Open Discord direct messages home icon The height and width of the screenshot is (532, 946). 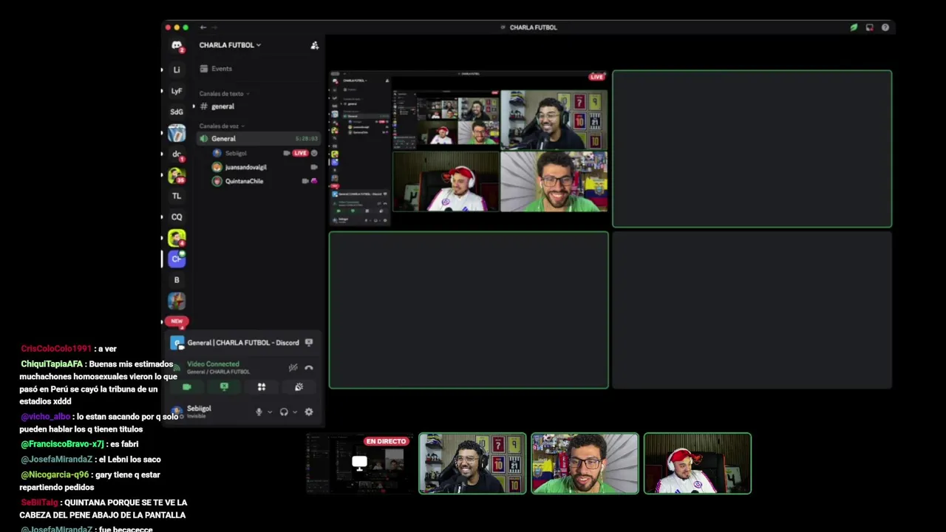coord(177,46)
